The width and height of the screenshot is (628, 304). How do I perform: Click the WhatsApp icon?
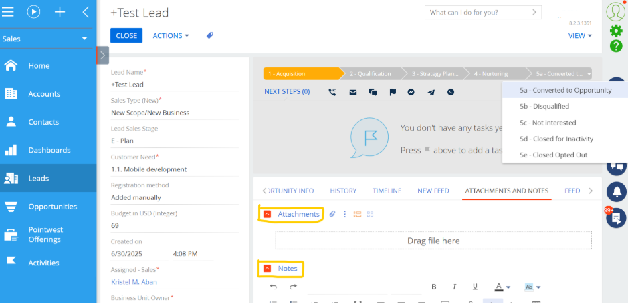pyautogui.click(x=451, y=92)
